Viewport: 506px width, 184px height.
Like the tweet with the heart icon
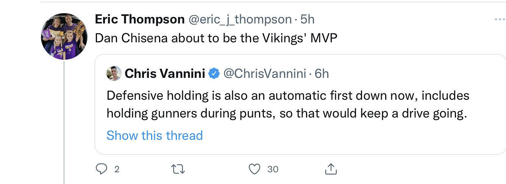point(255,169)
